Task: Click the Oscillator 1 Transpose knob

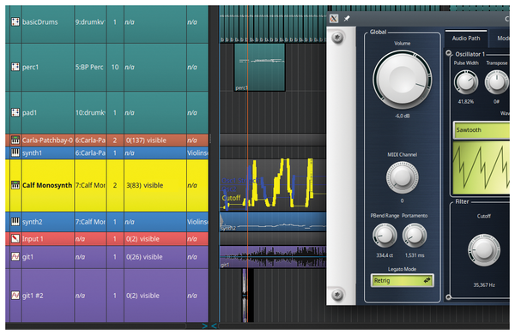Action: 497,82
